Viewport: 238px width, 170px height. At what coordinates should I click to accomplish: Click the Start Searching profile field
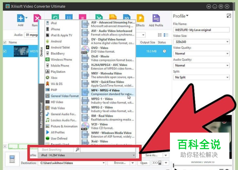[x=56, y=150]
